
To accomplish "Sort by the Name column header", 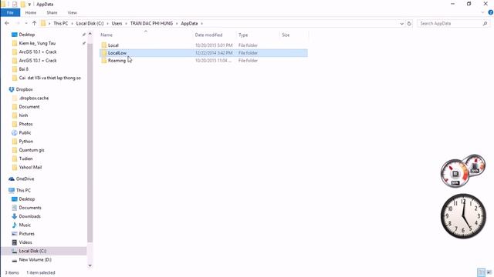I will coord(107,35).
